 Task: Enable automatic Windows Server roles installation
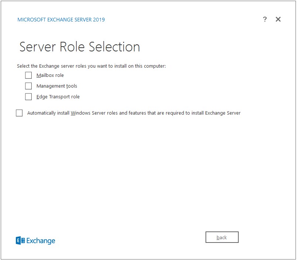point(19,113)
